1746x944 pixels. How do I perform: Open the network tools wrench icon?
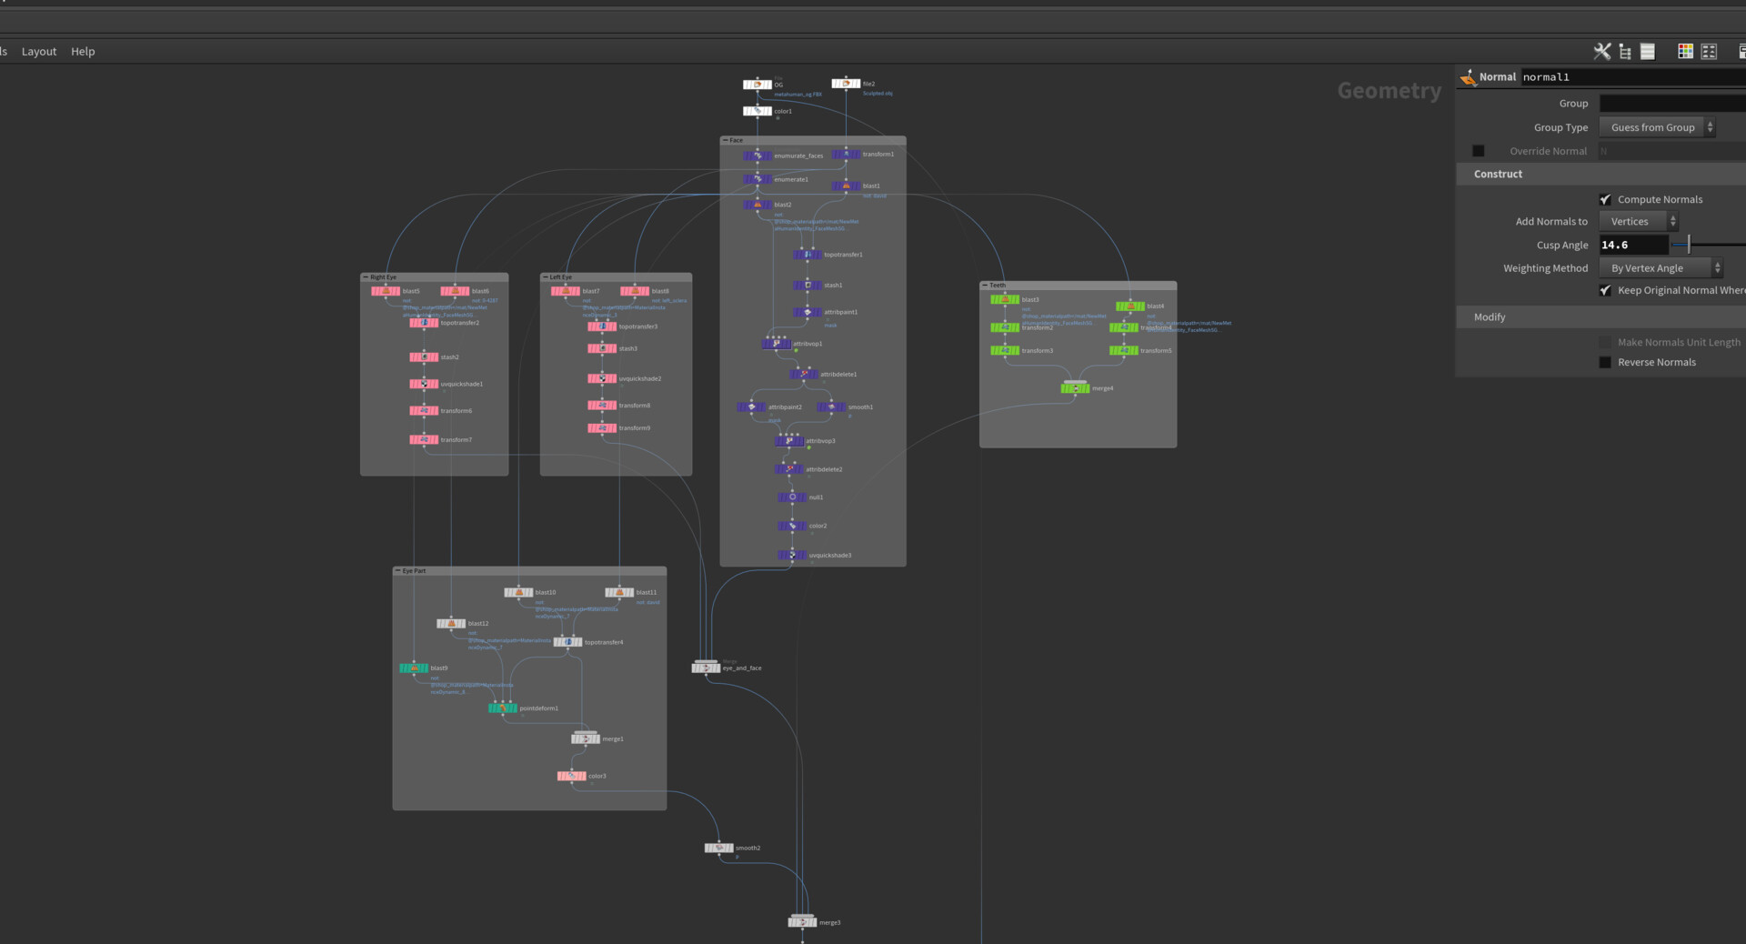pyautogui.click(x=1601, y=52)
